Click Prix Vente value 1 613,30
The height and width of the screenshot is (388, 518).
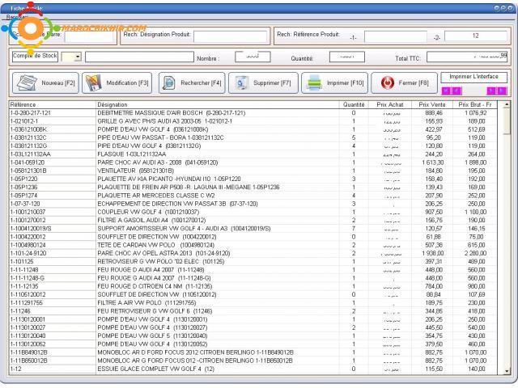point(433,162)
